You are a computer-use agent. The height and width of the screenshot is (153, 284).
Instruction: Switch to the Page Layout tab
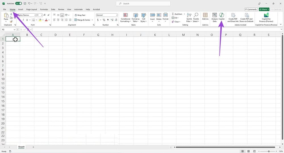click(32, 9)
